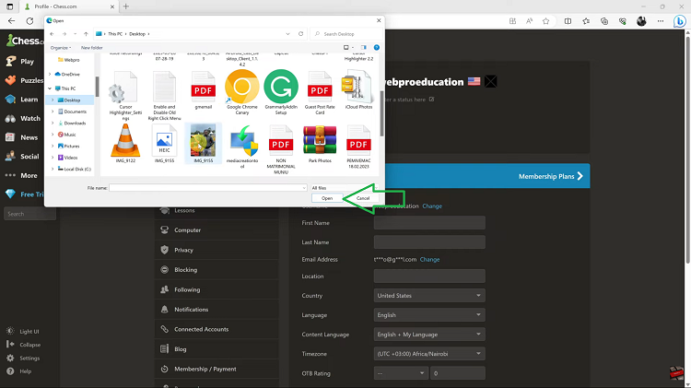Select the NON MATRIMONIAL MUNIU PDF
Image resolution: width=691 pixels, height=388 pixels.
tap(281, 148)
